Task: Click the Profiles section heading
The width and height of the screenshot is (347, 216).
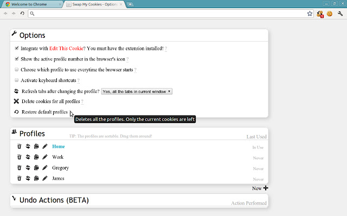Action: click(x=32, y=133)
